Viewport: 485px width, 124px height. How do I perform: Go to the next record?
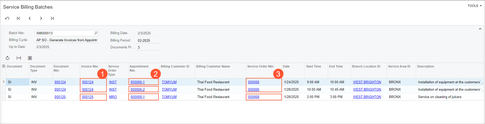pos(41,18)
